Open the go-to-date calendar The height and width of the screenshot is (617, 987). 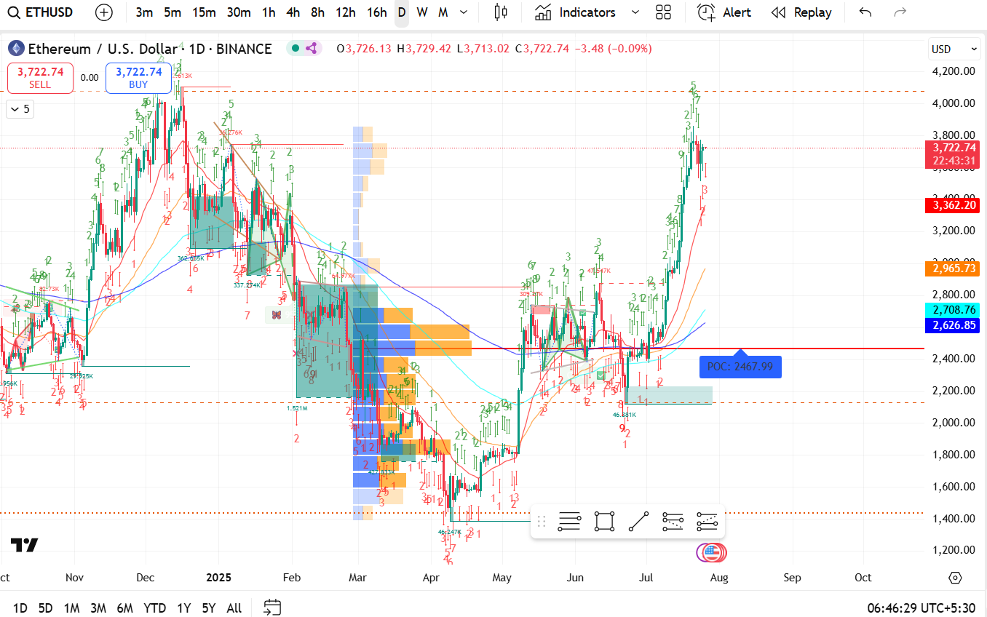click(x=272, y=608)
